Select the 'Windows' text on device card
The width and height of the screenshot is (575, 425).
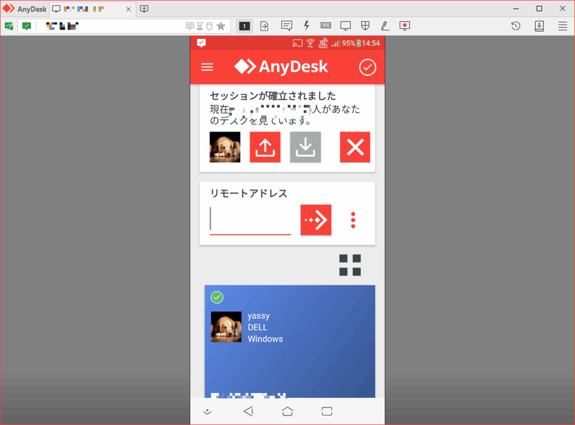(265, 339)
